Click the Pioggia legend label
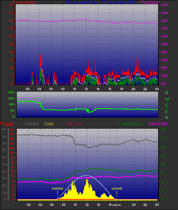Screen dimensions: 178x210 [x=7, y=124]
